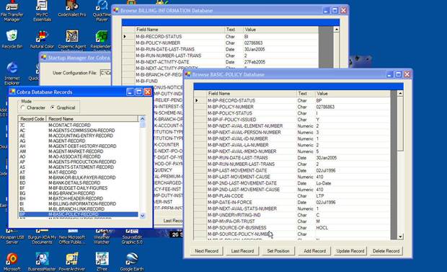Click the Record Code column header
447x272 pixels.
(x=32, y=119)
